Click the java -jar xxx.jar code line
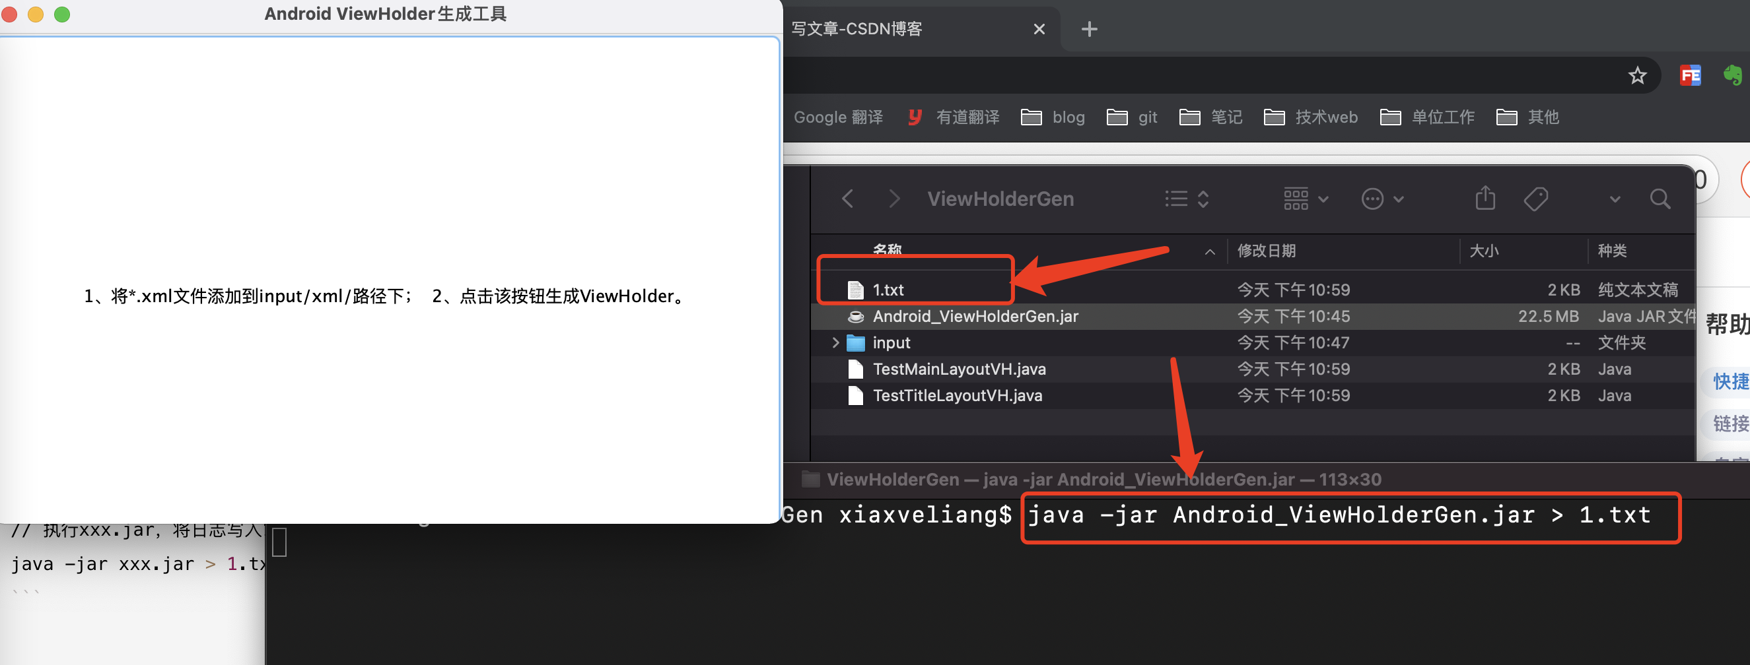Viewport: 1750px width, 665px height. coord(137,564)
